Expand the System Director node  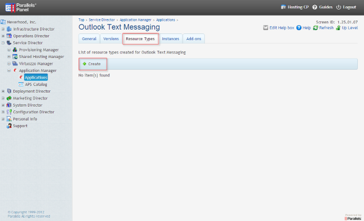pyautogui.click(x=3, y=105)
